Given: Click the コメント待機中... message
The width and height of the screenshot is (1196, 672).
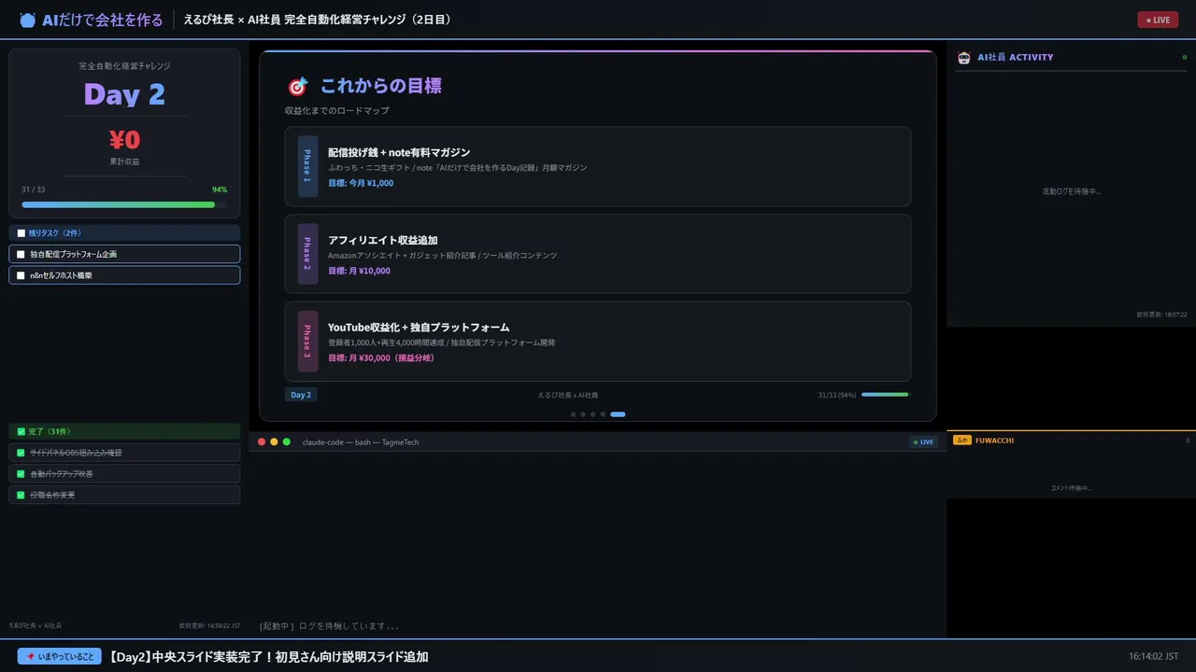Looking at the screenshot, I should pyautogui.click(x=1071, y=488).
